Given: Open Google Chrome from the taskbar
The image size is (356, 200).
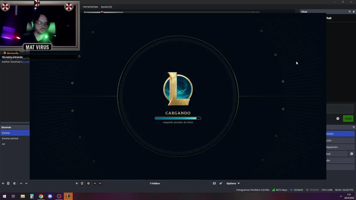Looking at the screenshot, I should click(41, 196).
